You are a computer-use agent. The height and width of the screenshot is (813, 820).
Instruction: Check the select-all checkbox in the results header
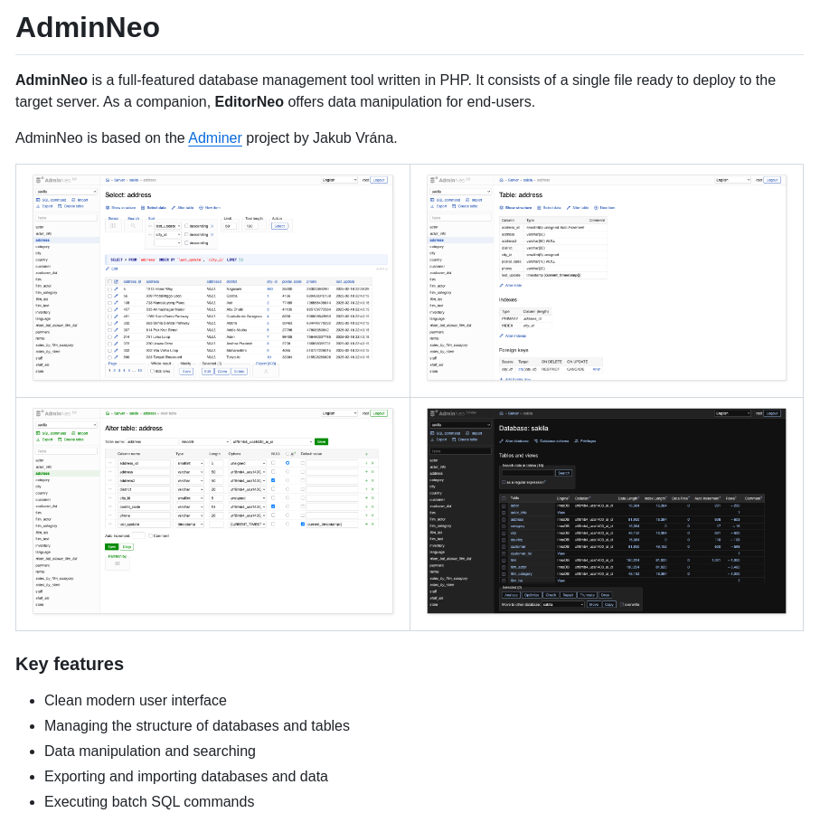(x=108, y=282)
